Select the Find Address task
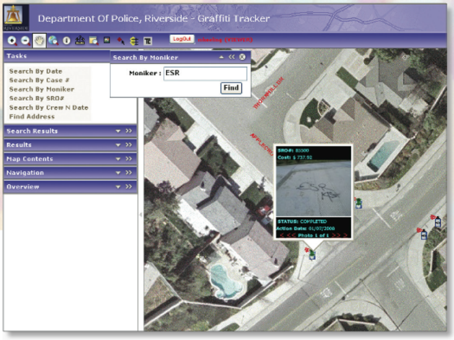The width and height of the screenshot is (454, 340). pos(32,117)
